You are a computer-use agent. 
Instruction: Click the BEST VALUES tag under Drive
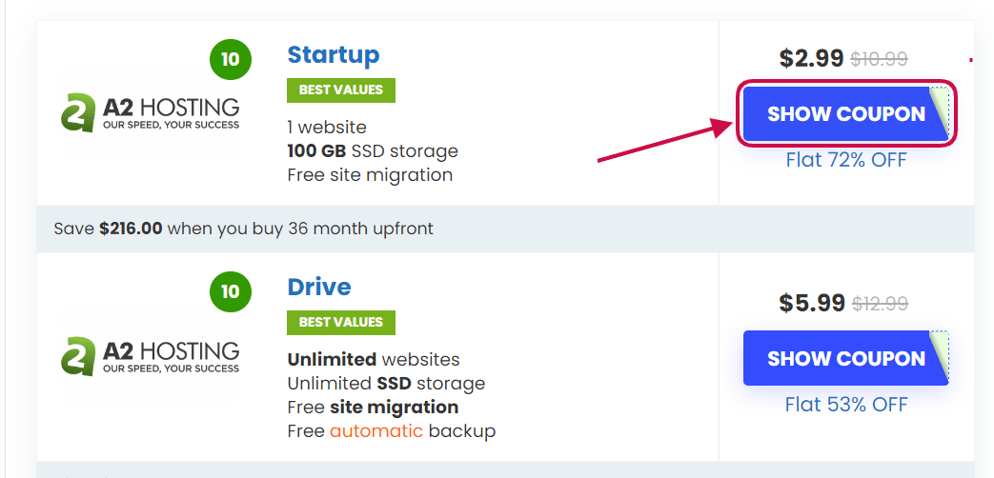341,322
